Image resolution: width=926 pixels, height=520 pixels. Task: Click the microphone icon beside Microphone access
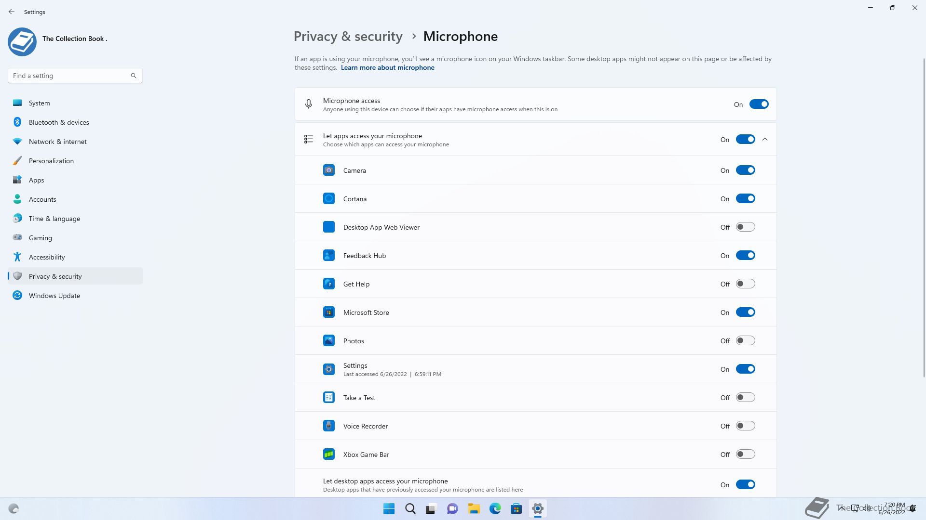coord(309,104)
